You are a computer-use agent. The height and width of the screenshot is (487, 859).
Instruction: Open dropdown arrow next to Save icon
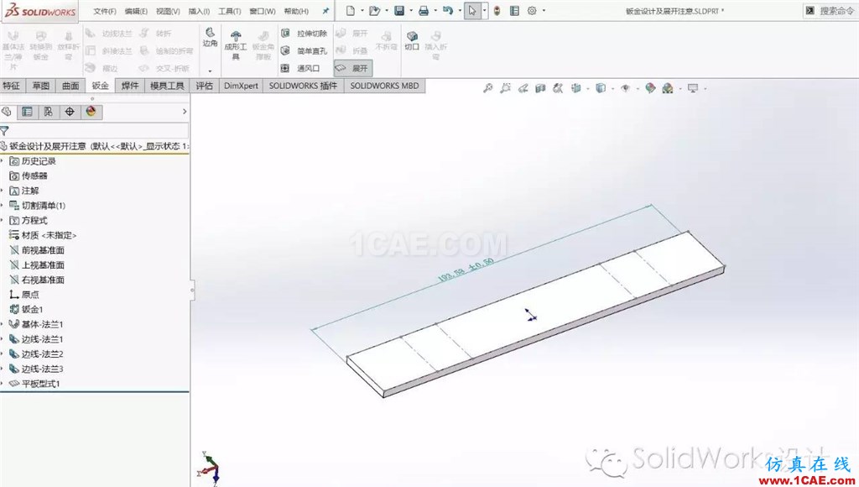click(x=411, y=10)
